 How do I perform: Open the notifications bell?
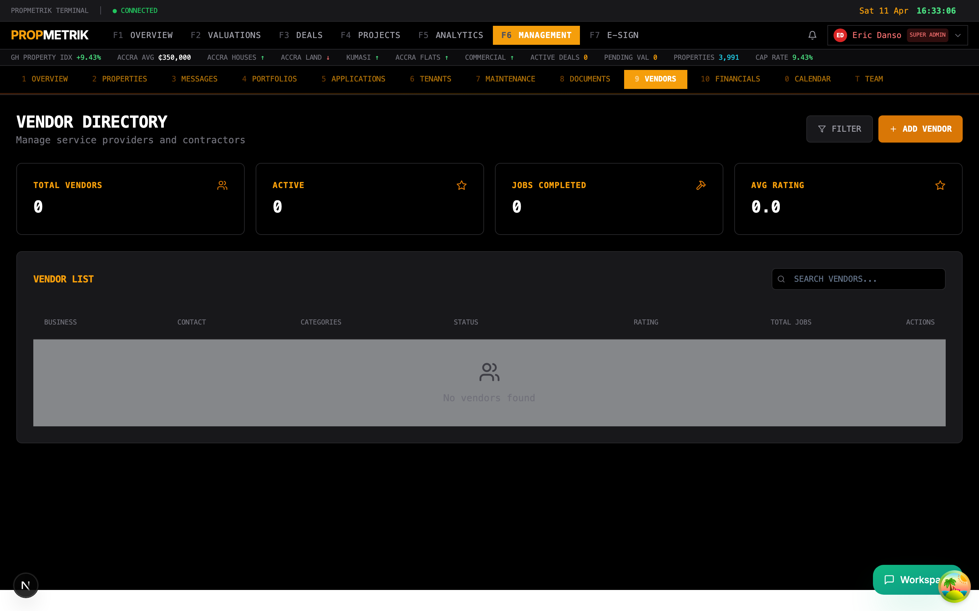pos(812,35)
